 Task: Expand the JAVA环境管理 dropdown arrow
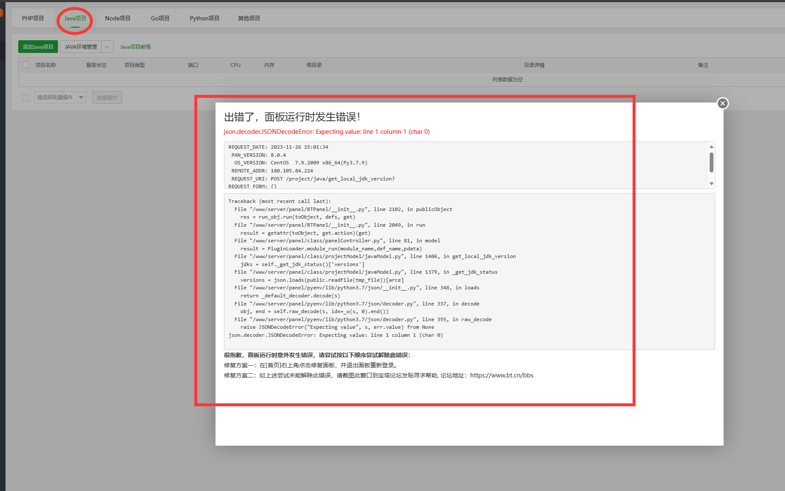coord(108,47)
